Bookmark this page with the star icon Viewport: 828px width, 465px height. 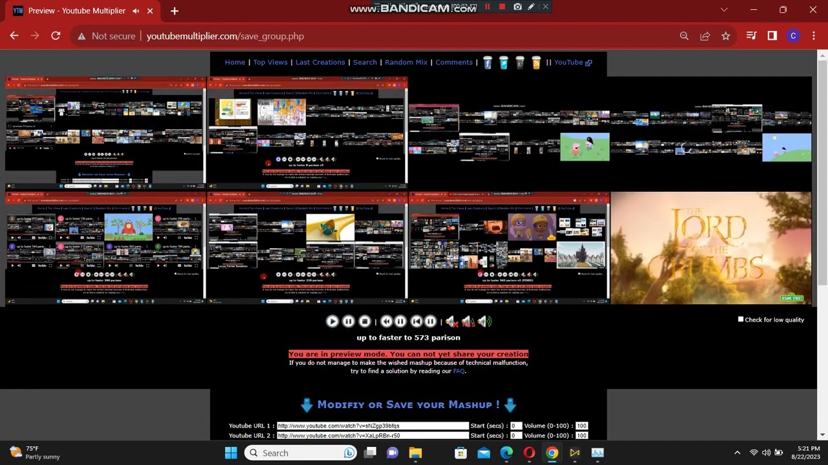(x=726, y=36)
